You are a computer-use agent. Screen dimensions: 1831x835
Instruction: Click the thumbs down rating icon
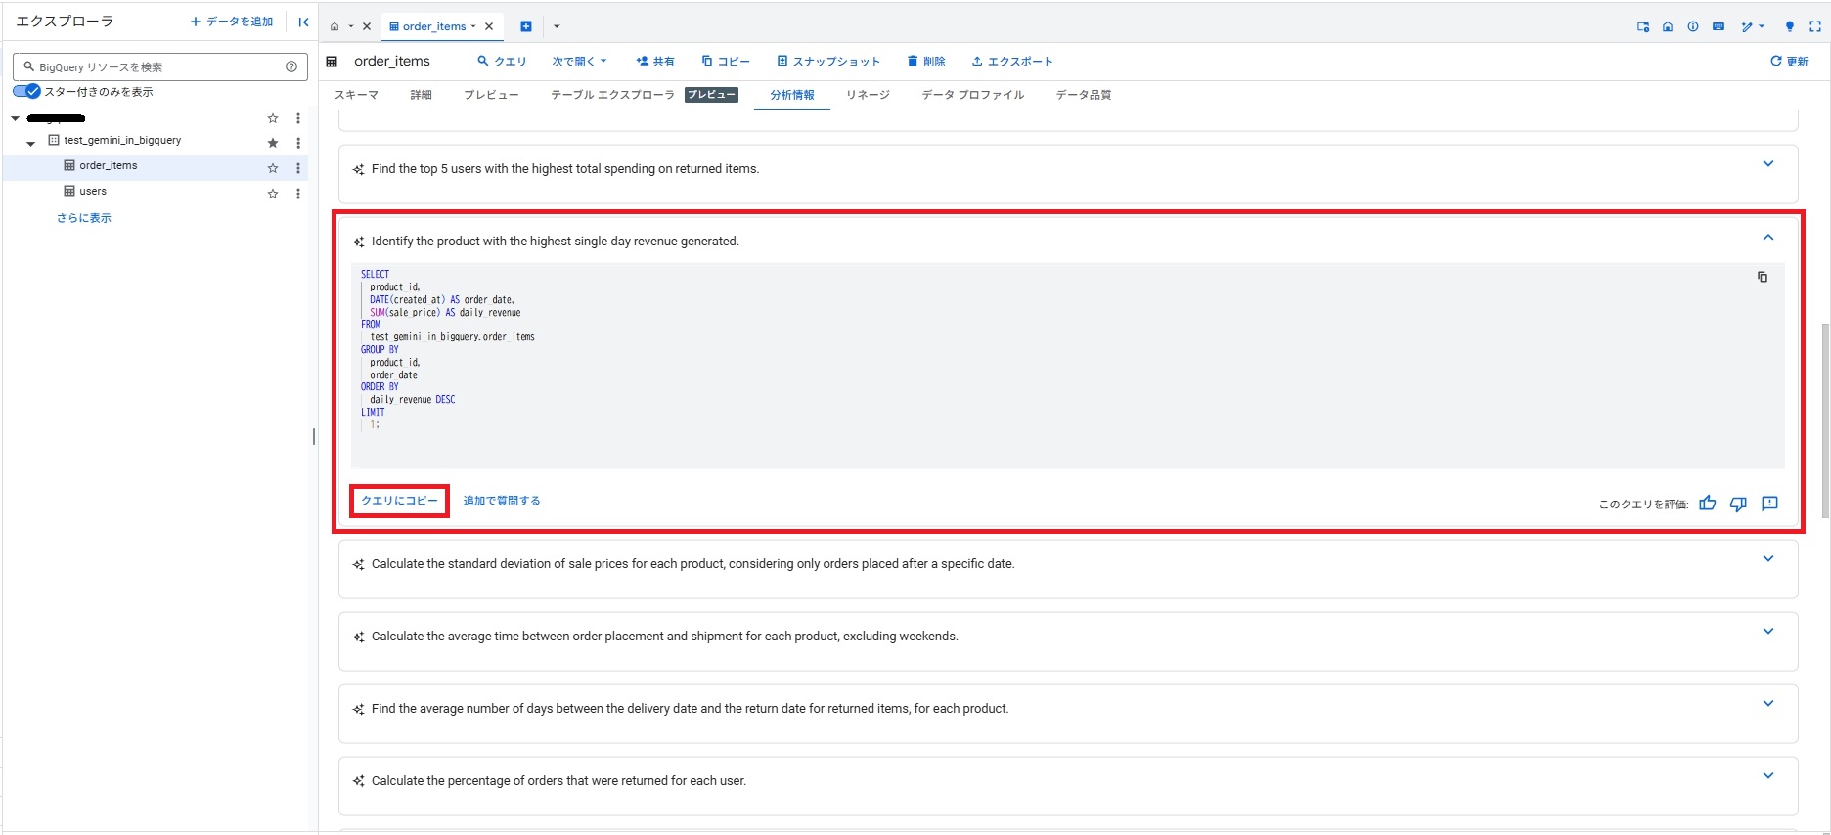pyautogui.click(x=1738, y=504)
